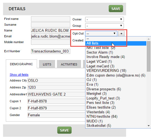This screenshot has height=139, width=151.
Task: Click the scrollbar thumb in the Opt-Out list
Action: tap(149, 56)
